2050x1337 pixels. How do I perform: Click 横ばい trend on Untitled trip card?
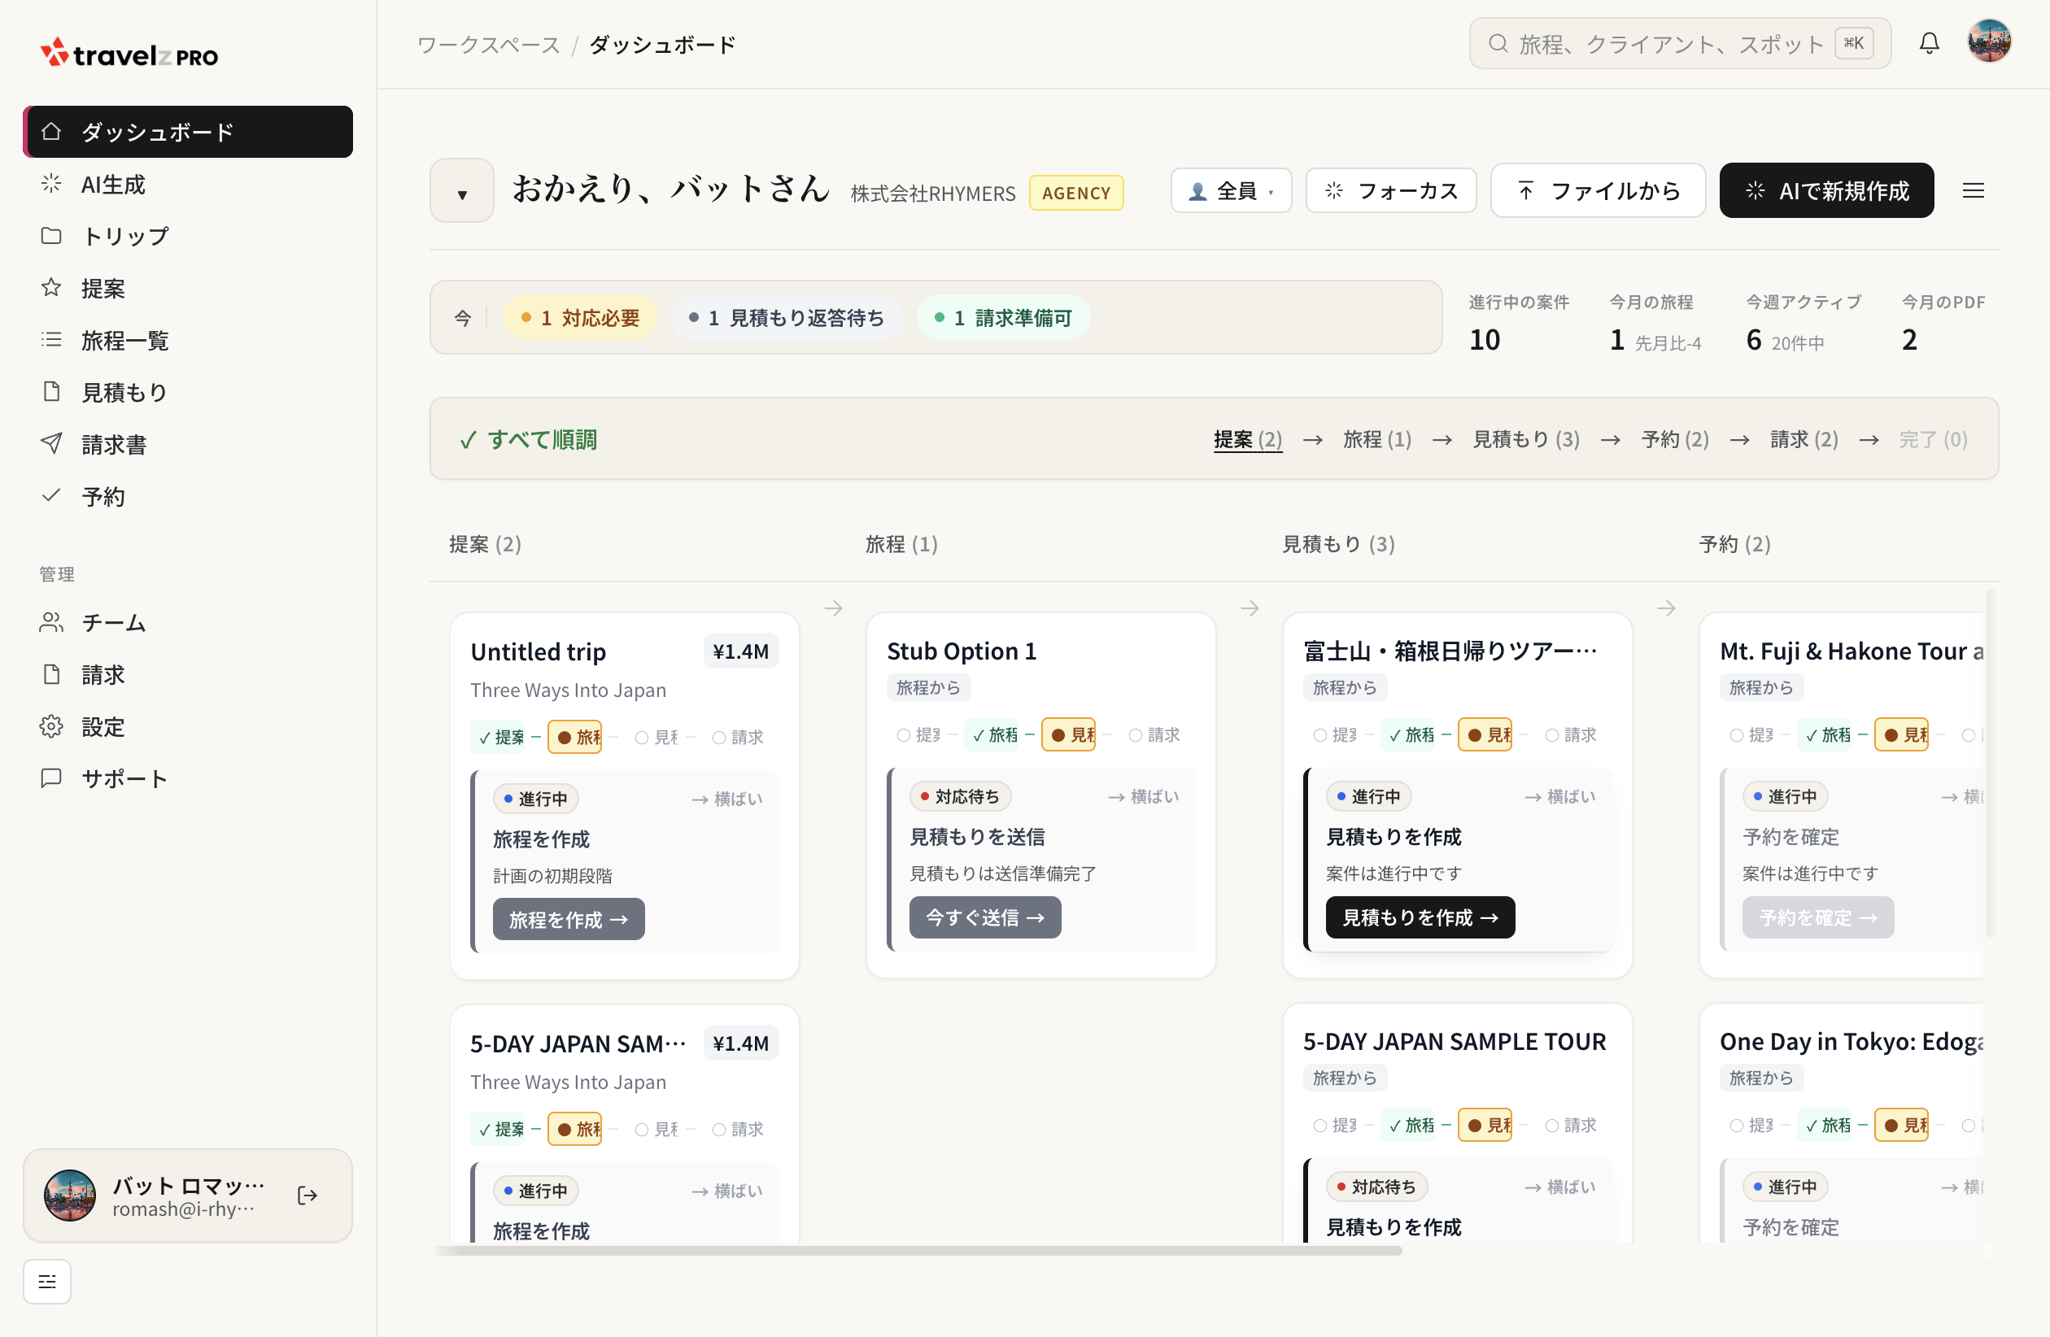727,799
